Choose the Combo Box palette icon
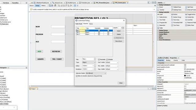 point(186,17)
